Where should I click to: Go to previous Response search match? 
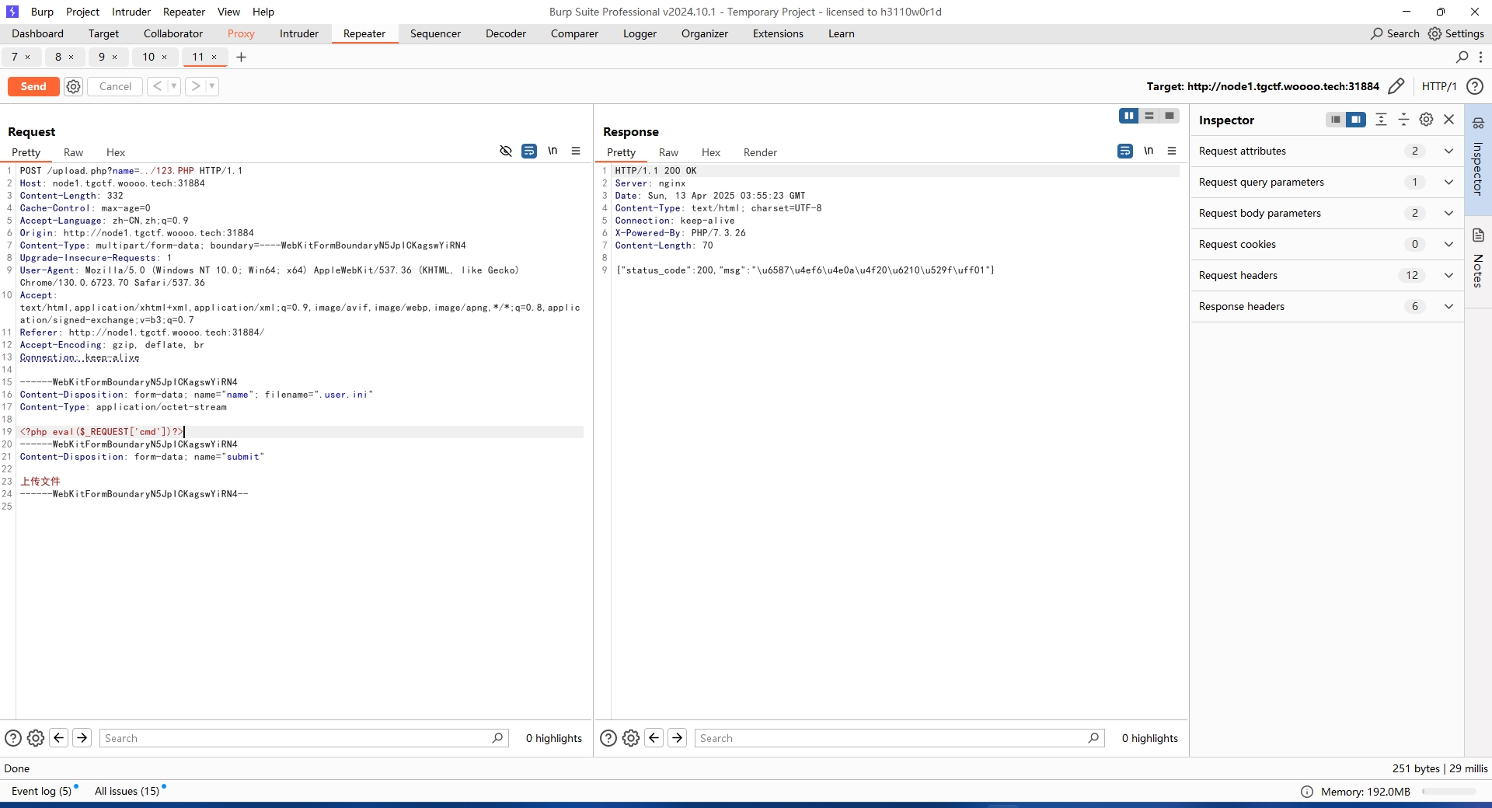[654, 738]
